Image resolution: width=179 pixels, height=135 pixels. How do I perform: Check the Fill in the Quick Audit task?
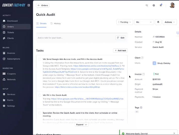40,95
